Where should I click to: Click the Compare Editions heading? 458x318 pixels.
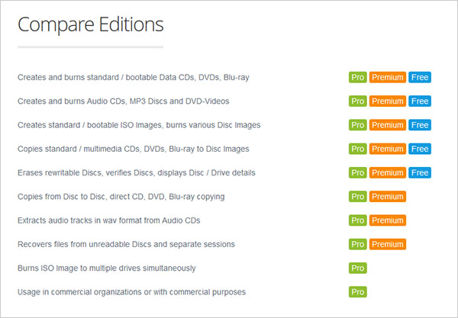click(91, 24)
